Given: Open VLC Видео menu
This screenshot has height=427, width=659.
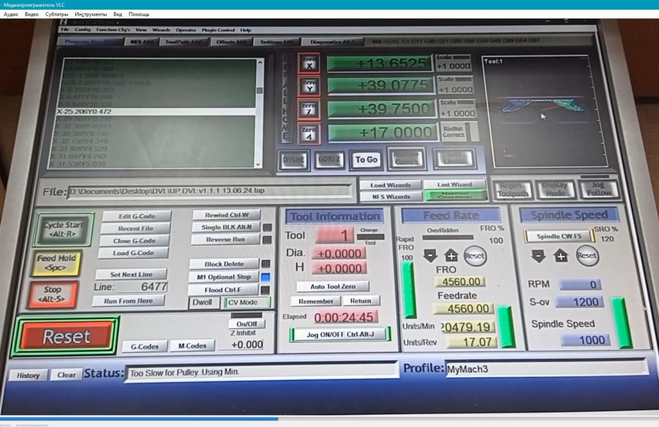Looking at the screenshot, I should [x=32, y=14].
